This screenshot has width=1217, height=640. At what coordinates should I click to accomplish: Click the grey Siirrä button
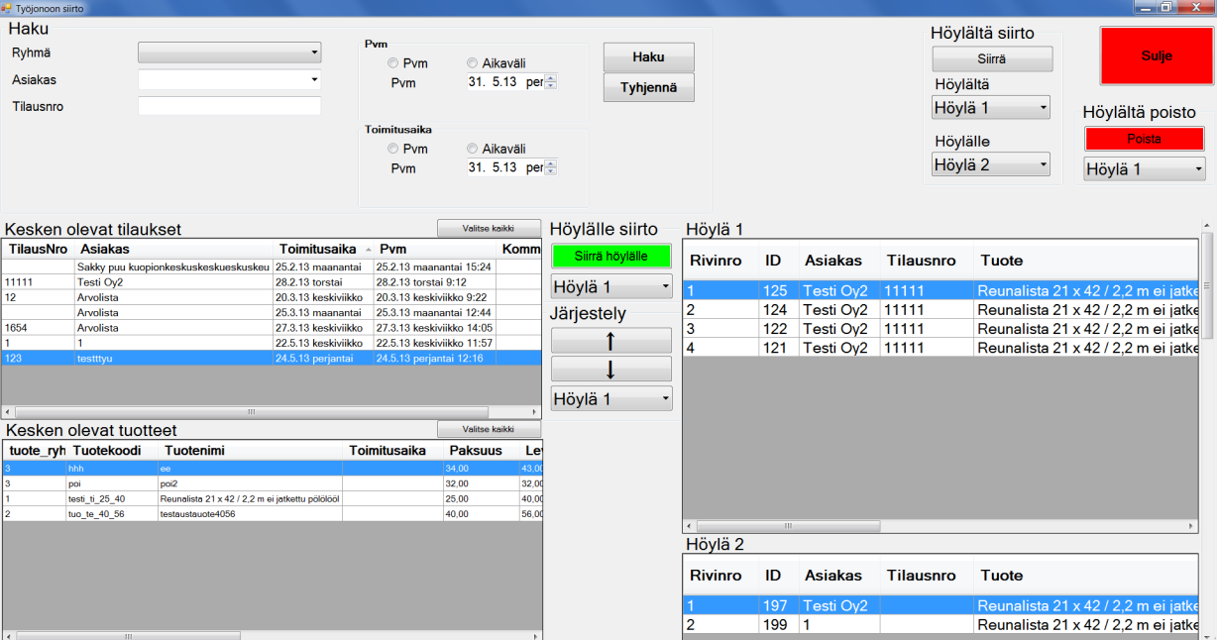(x=991, y=58)
